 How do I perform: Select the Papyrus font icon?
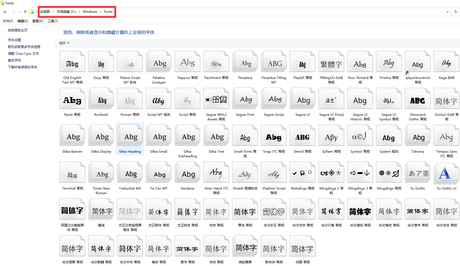[187, 62]
